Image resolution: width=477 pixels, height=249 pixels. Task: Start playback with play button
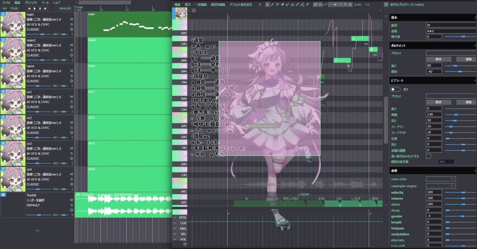34,8
